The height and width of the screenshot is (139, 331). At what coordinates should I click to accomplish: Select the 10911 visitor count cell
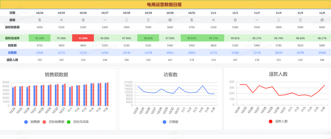click(x=170, y=53)
